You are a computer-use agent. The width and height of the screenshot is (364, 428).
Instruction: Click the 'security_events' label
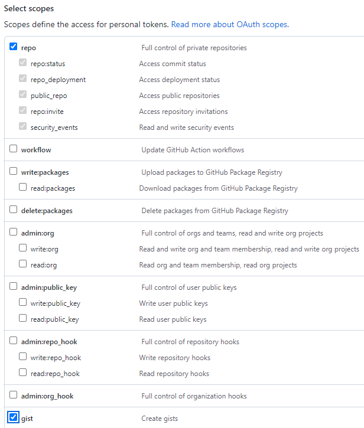coord(54,128)
